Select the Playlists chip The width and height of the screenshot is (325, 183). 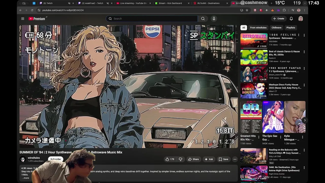[291, 28]
